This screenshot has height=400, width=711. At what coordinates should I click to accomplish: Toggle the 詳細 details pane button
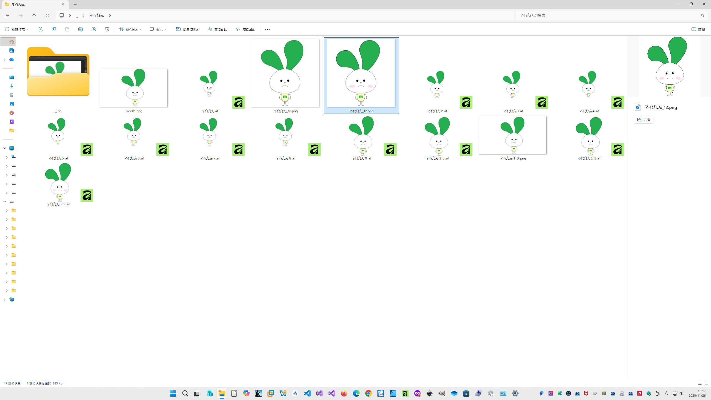(x=698, y=29)
